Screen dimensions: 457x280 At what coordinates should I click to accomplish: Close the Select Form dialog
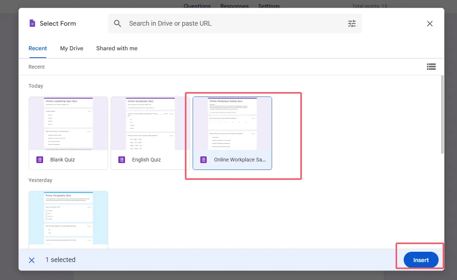pyautogui.click(x=429, y=23)
